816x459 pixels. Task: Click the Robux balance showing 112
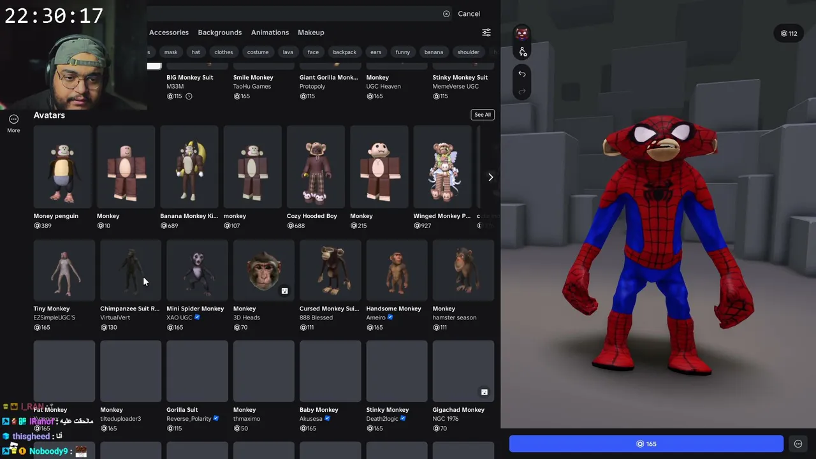click(789, 33)
